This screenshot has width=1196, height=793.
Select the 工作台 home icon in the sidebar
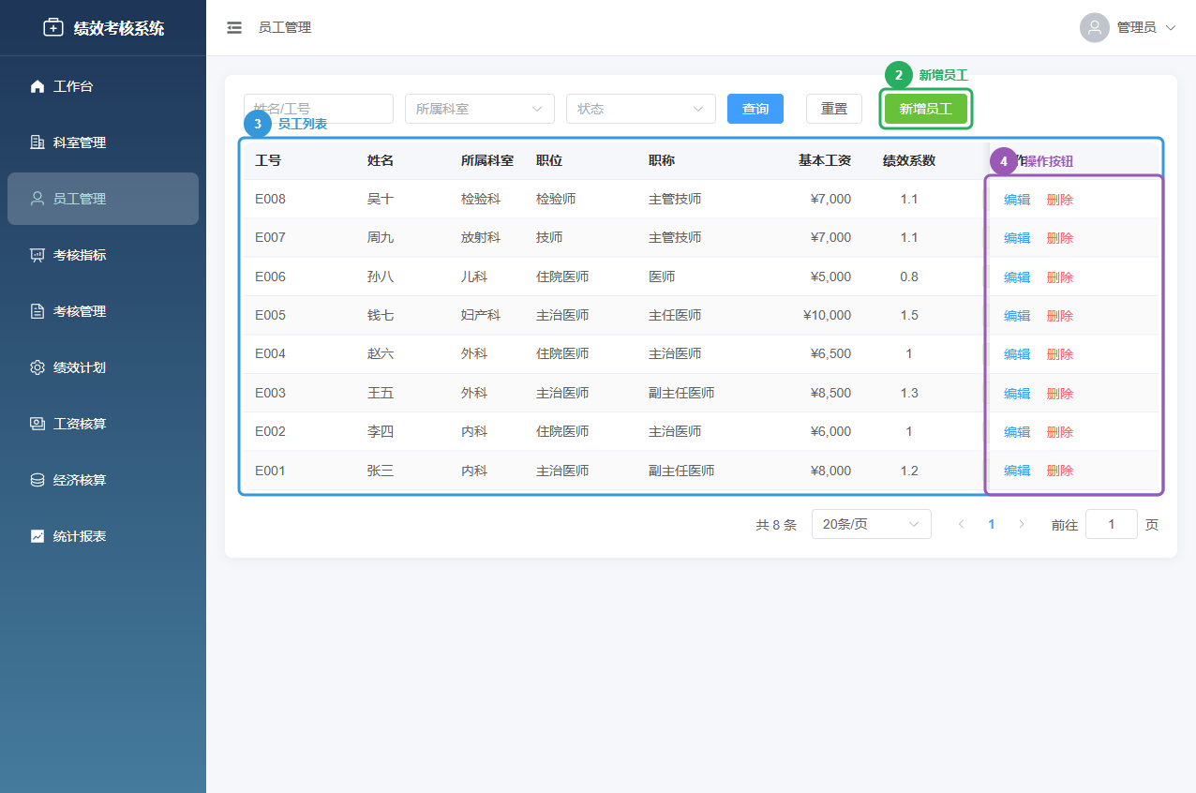[x=37, y=85]
